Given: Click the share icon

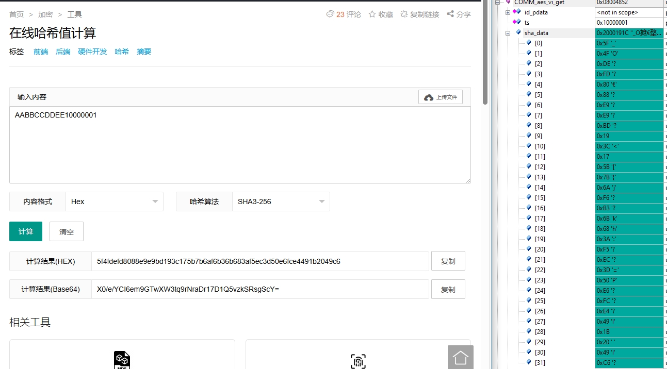Looking at the screenshot, I should click(x=450, y=14).
